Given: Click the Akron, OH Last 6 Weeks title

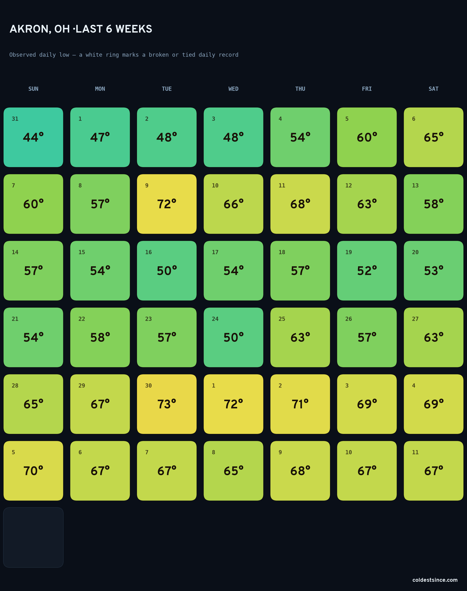Looking at the screenshot, I should pos(81,29).
